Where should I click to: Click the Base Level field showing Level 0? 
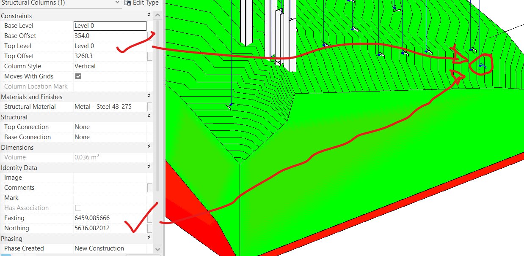pyautogui.click(x=110, y=26)
